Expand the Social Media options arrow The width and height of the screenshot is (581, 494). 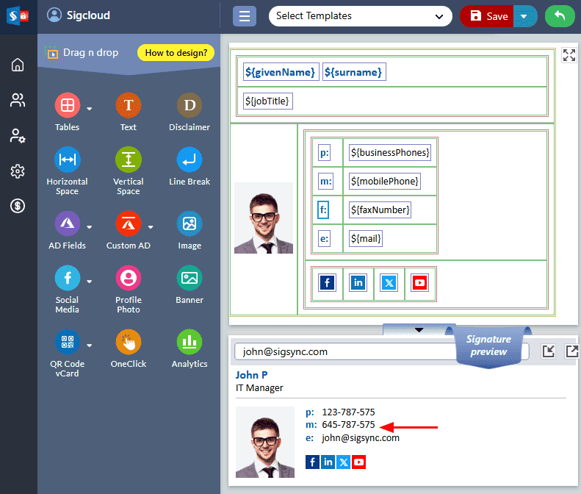click(90, 281)
